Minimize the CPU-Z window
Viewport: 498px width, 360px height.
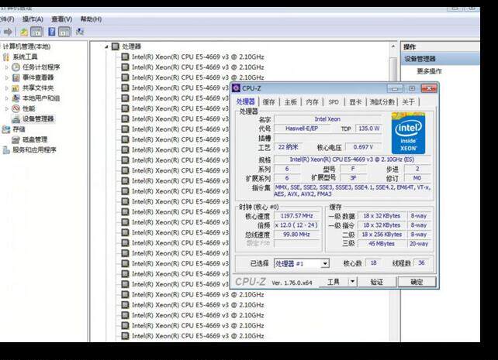[395, 88]
